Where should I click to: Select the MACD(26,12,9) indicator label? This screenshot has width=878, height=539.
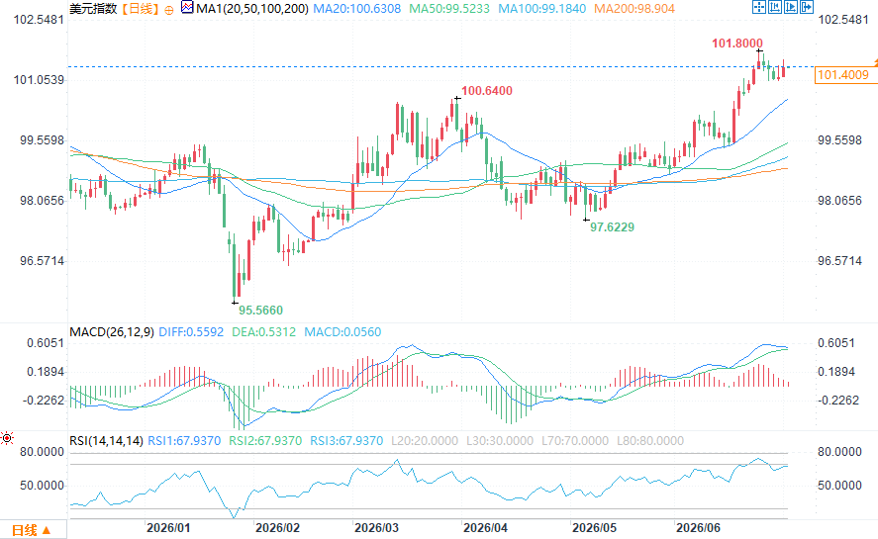point(112,332)
